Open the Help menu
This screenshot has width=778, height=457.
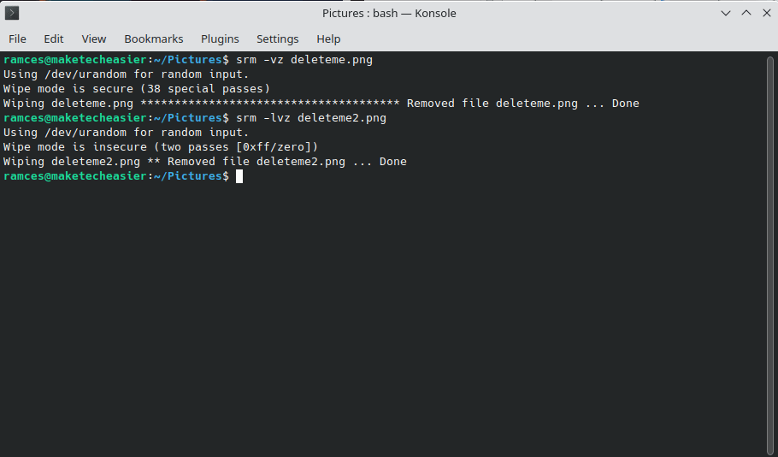coord(328,39)
